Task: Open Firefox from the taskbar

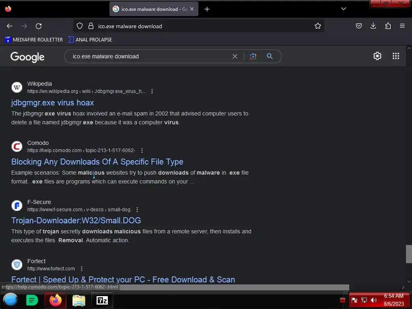Action: [56, 300]
